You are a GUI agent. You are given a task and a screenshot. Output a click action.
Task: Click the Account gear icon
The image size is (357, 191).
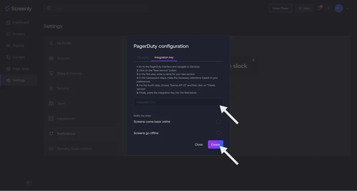tap(51, 58)
